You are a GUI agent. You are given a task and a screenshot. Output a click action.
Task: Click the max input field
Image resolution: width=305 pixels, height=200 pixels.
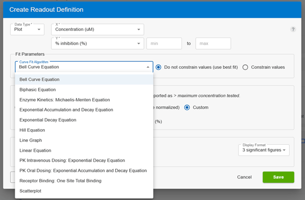213,44
